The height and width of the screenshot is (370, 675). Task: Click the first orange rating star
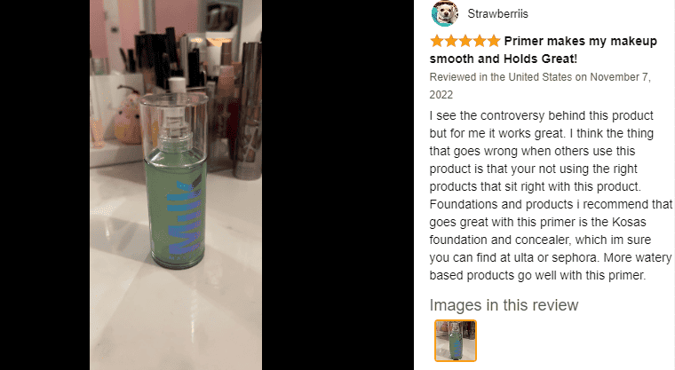436,42
